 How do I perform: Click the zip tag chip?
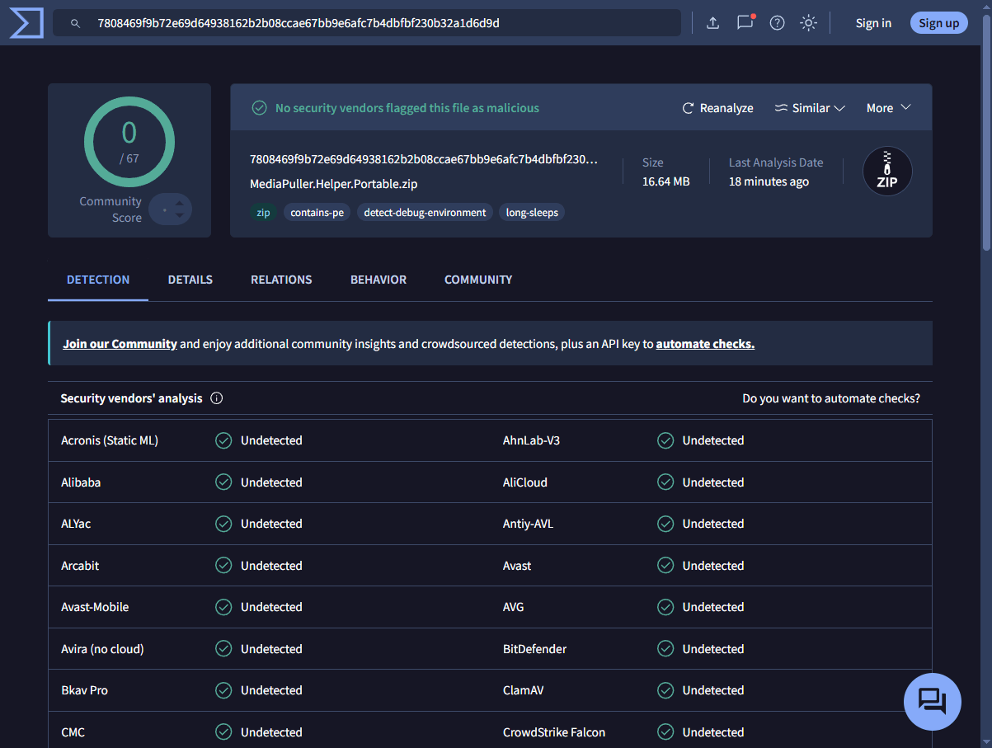[263, 213]
